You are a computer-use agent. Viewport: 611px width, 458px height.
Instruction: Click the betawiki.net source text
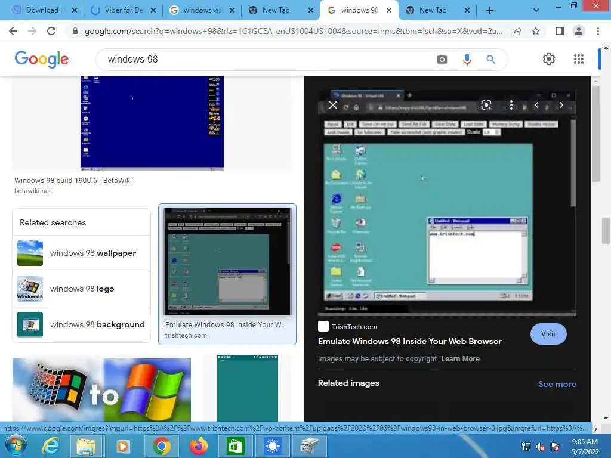[x=33, y=191]
